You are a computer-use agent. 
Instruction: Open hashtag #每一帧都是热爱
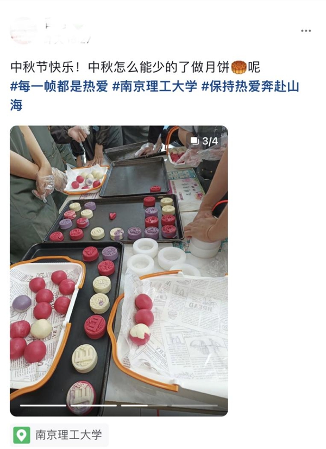(59, 86)
